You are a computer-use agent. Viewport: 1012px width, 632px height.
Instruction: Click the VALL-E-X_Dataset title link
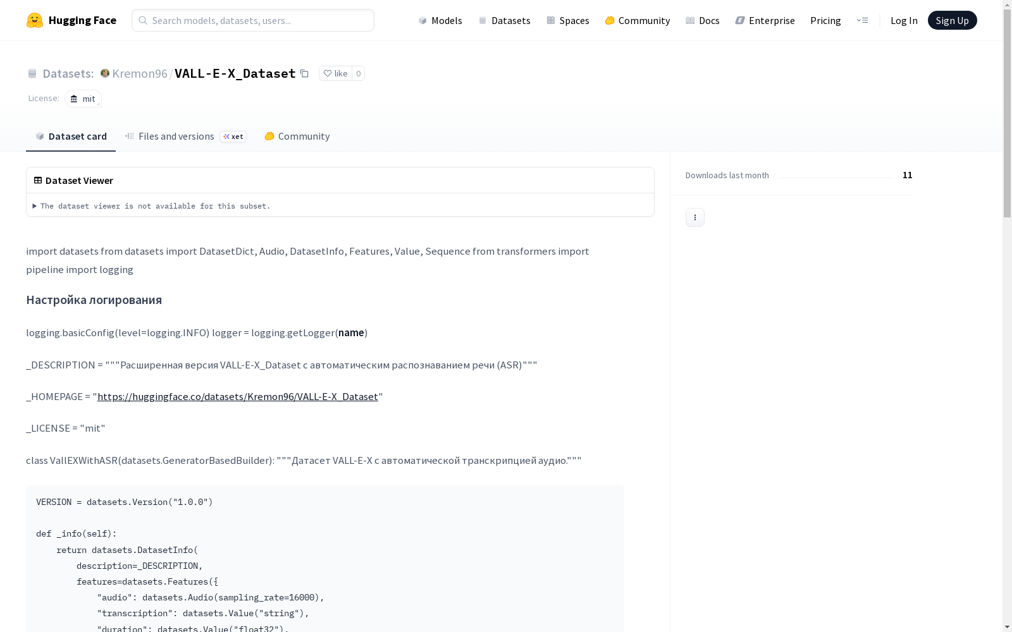tap(235, 73)
